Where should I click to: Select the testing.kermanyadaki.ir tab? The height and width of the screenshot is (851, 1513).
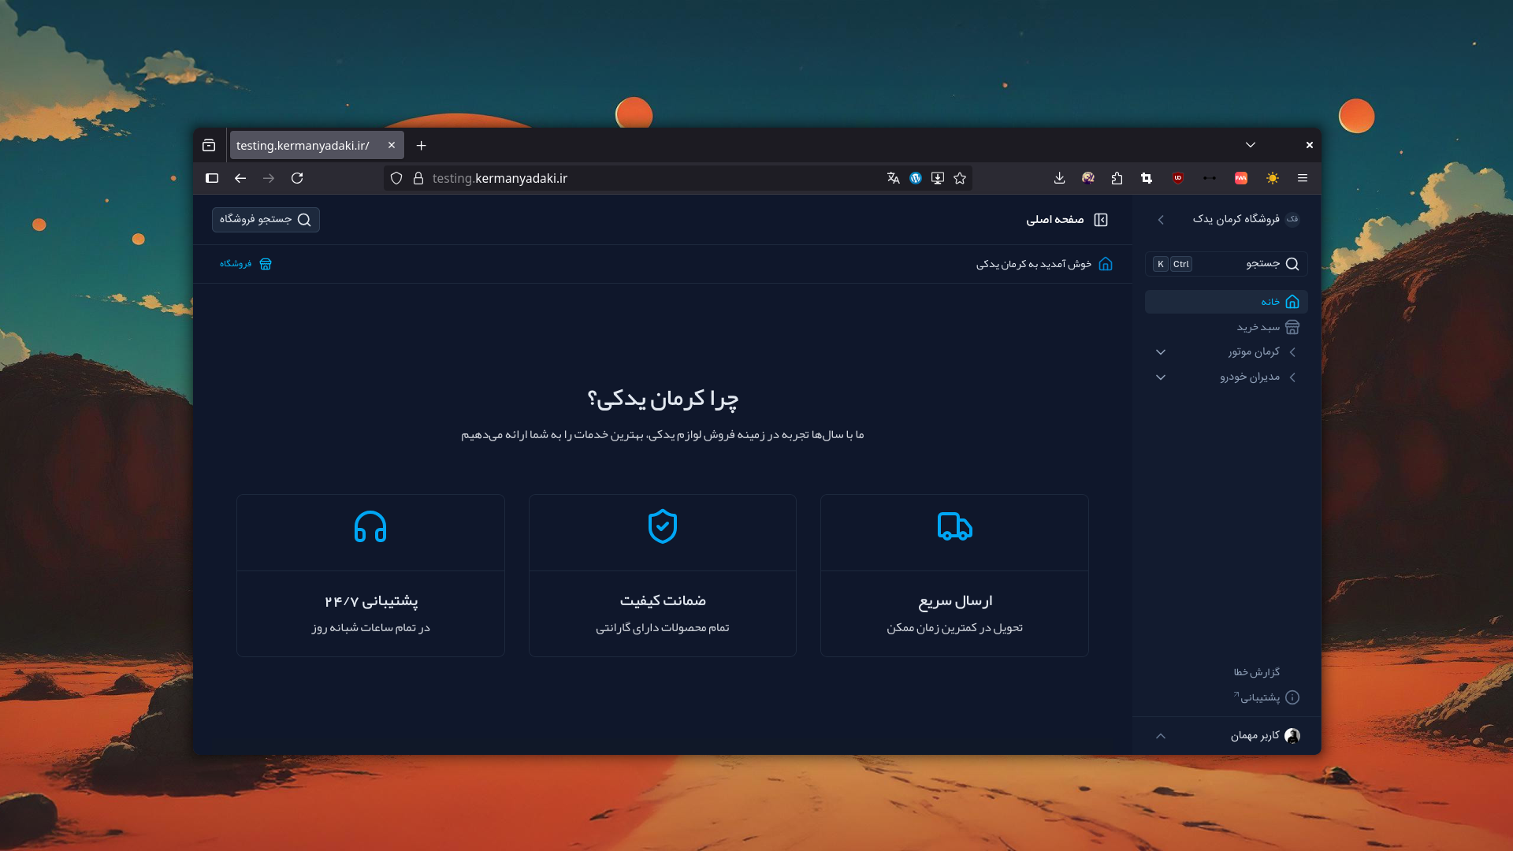(303, 145)
